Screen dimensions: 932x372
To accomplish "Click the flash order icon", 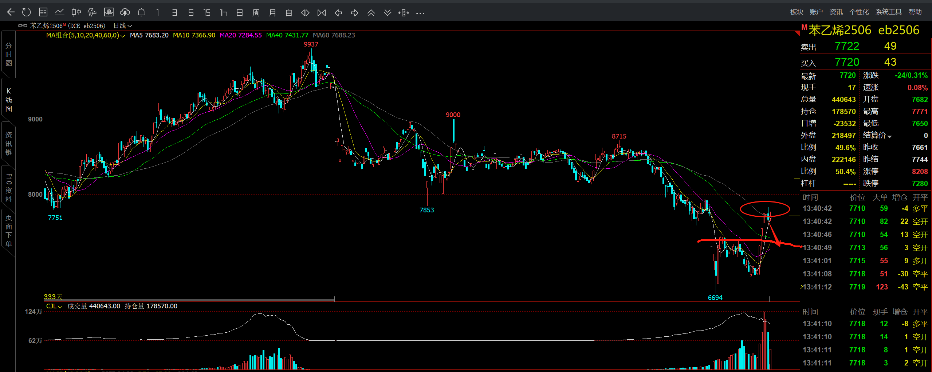I will pos(92,12).
